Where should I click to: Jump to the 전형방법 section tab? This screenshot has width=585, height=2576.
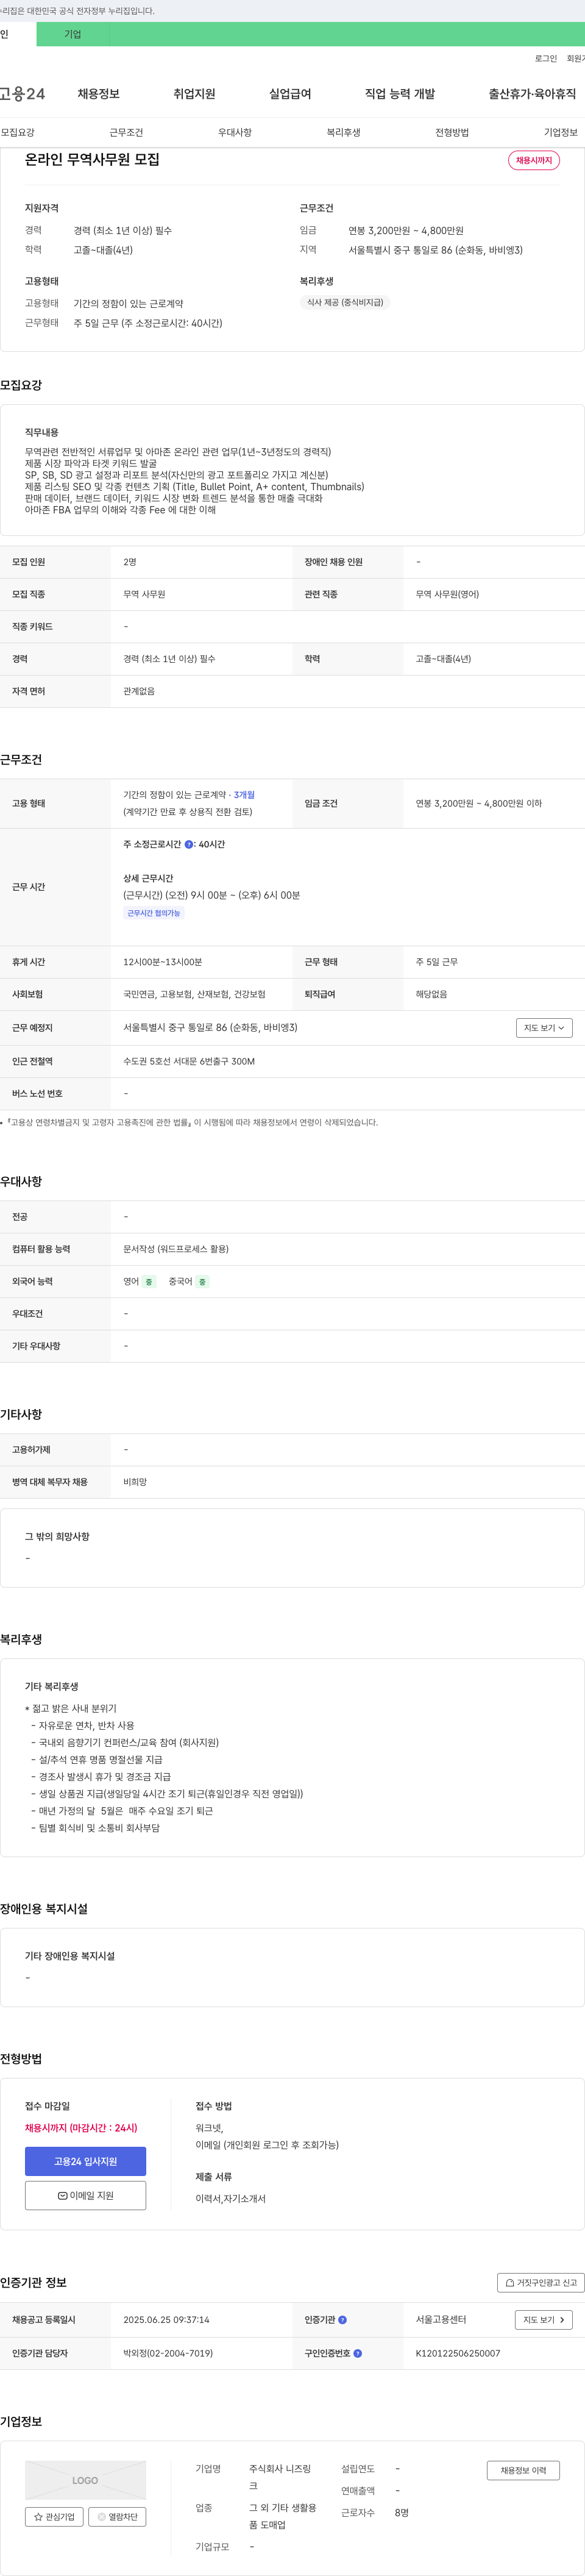(452, 132)
